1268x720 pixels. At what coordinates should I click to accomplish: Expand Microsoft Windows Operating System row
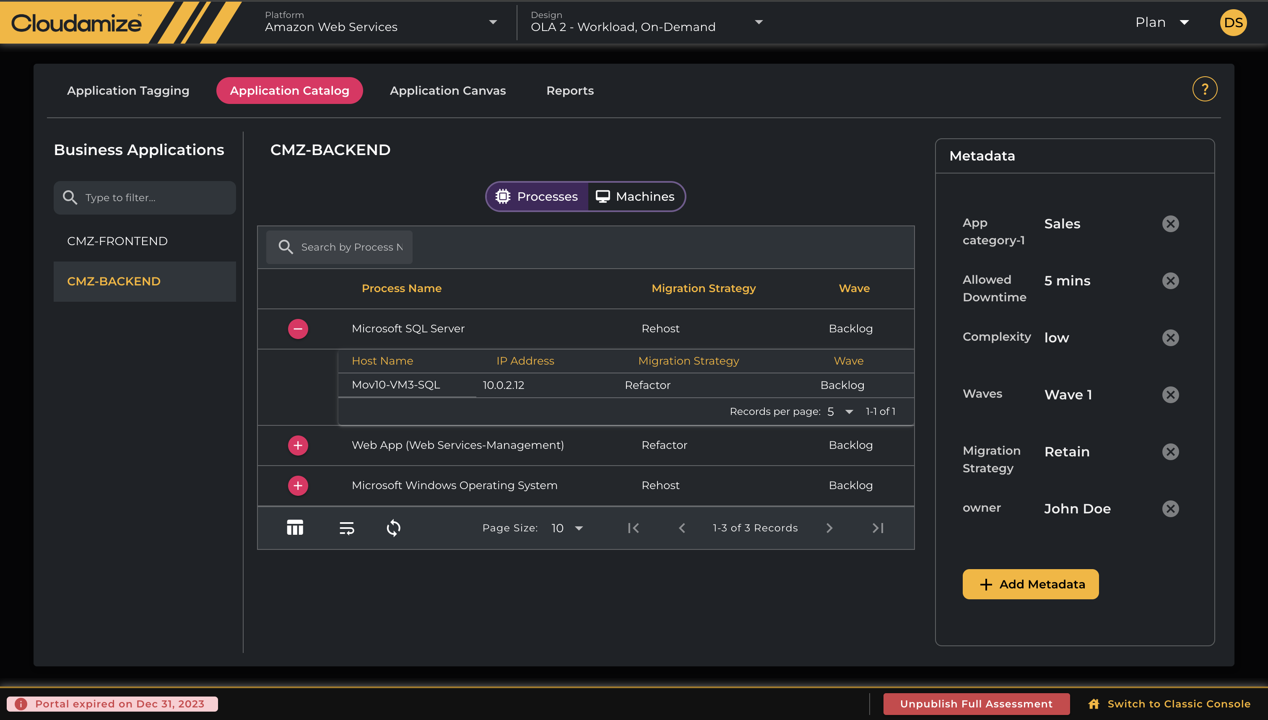coord(298,486)
